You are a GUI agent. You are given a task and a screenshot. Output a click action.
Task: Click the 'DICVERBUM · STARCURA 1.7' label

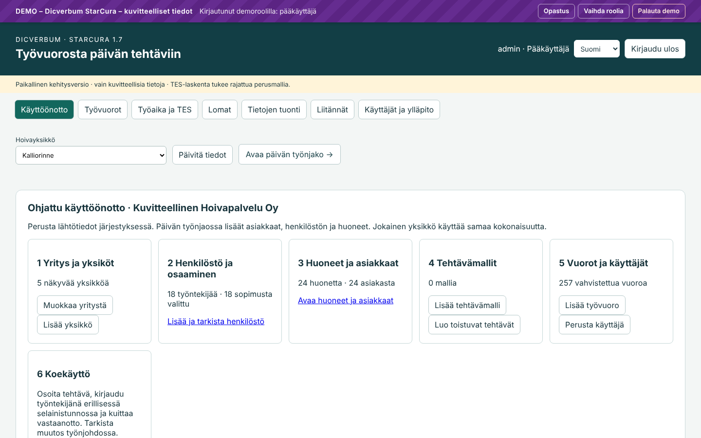[x=69, y=39]
